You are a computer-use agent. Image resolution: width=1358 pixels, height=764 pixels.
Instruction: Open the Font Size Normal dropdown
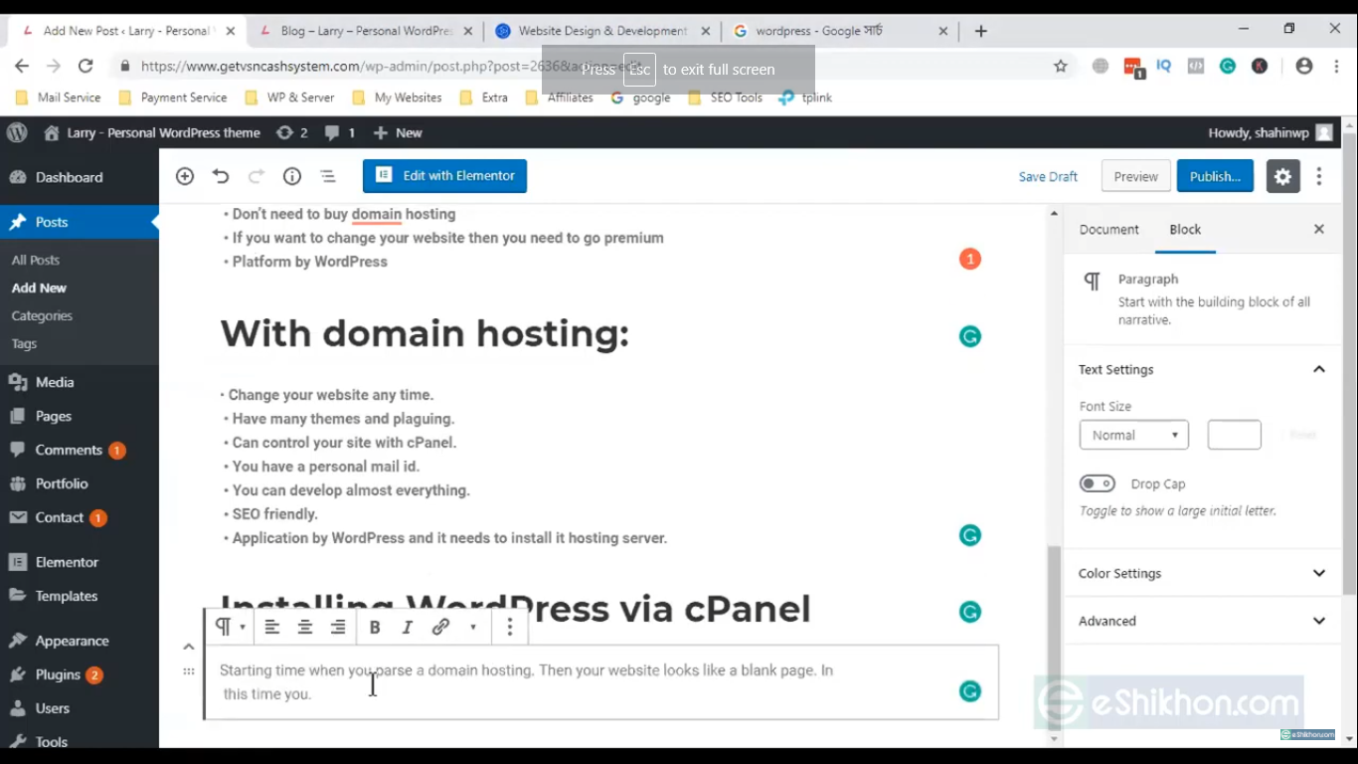(1133, 435)
